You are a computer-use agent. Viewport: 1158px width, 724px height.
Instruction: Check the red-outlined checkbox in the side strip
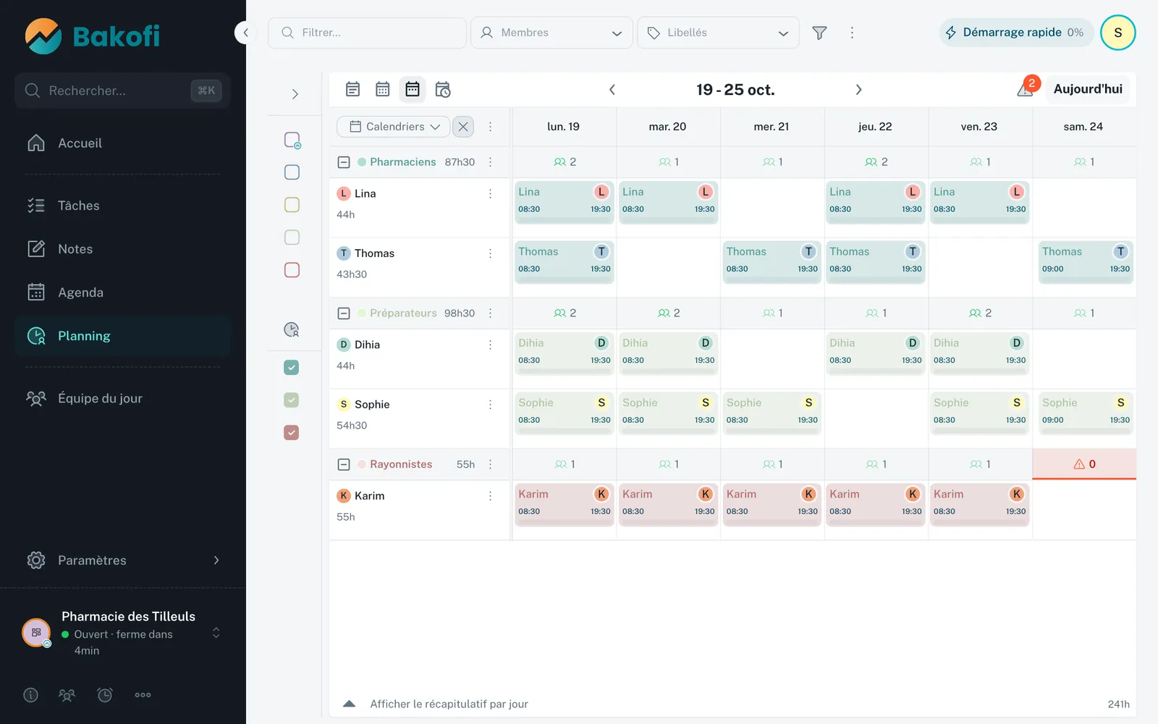point(292,270)
